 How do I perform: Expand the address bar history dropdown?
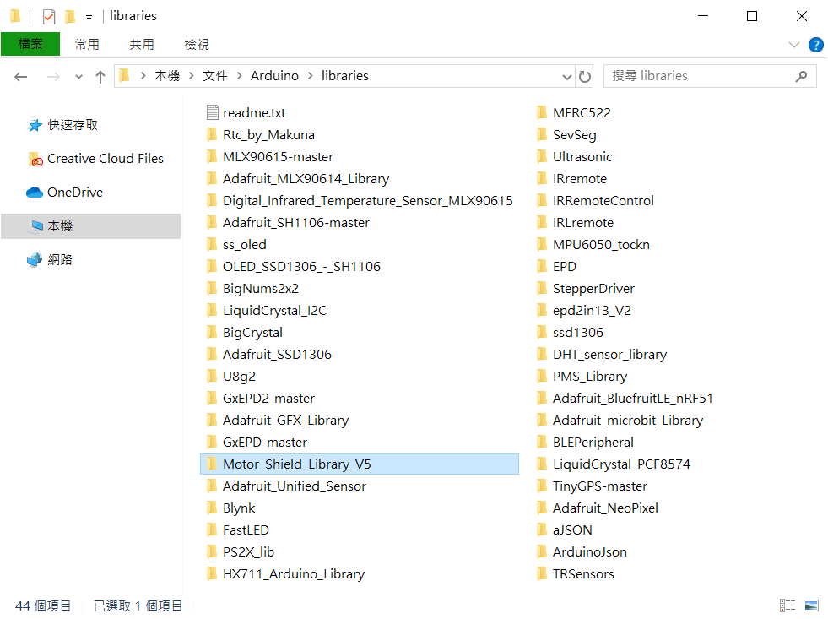[567, 77]
